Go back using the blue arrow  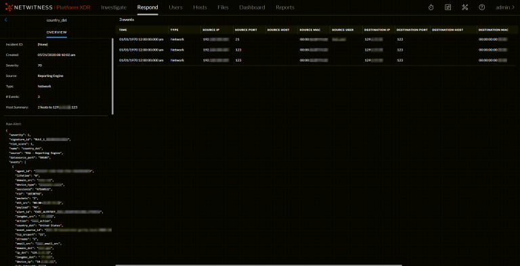coord(6,20)
